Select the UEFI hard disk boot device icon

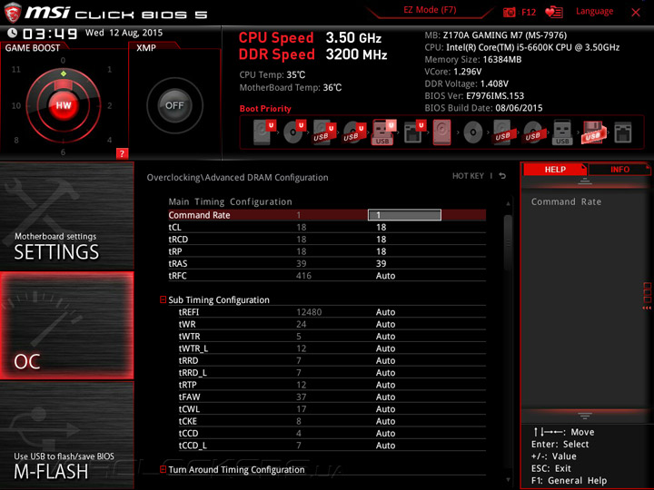point(264,132)
